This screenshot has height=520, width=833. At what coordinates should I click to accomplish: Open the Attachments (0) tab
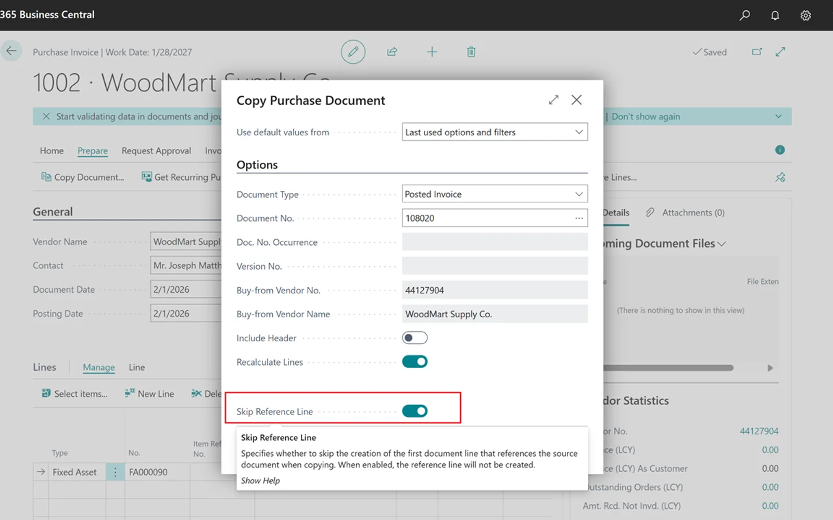point(685,213)
